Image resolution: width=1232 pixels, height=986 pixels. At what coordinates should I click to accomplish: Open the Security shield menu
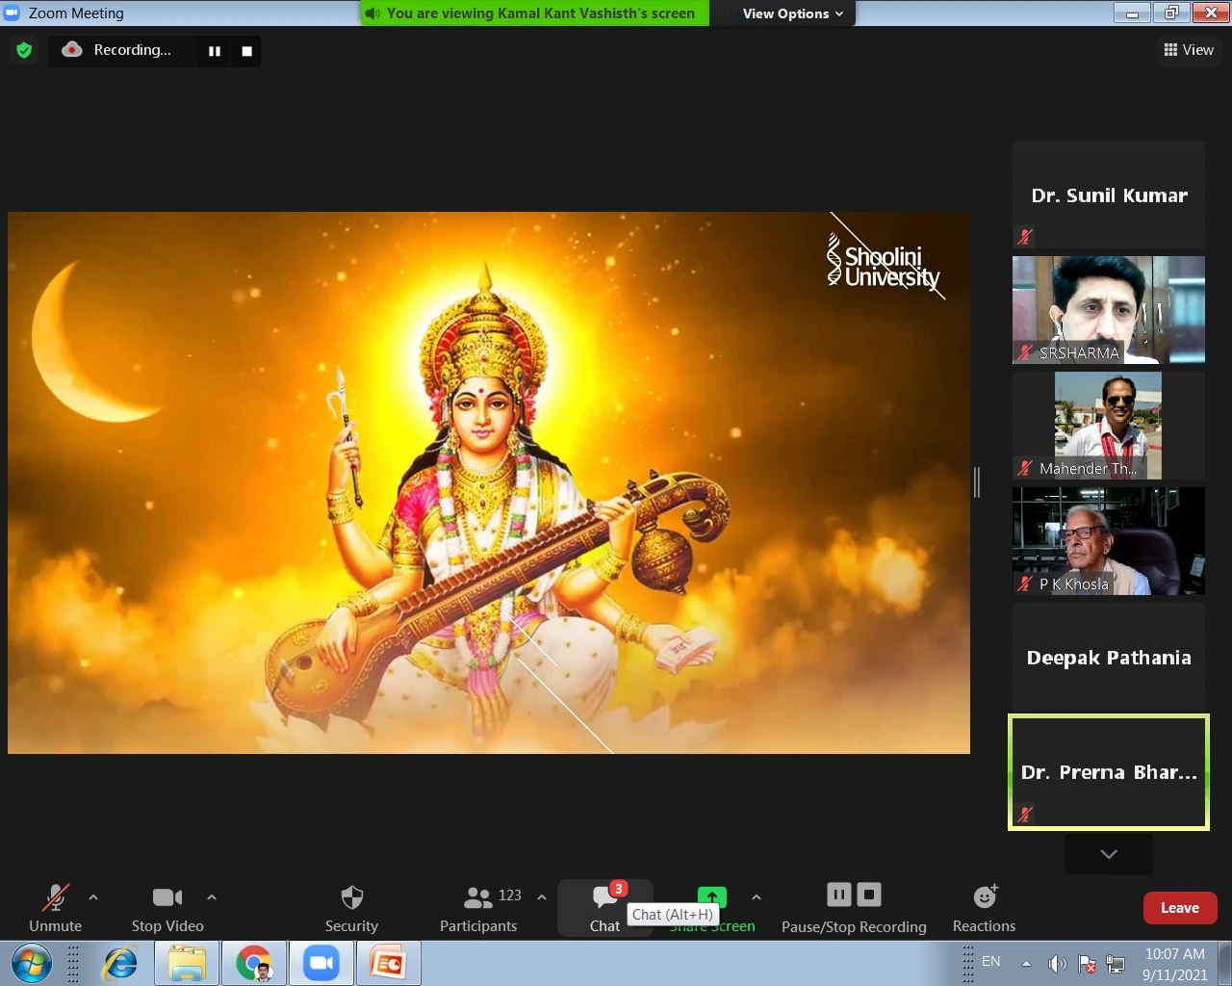(x=351, y=909)
